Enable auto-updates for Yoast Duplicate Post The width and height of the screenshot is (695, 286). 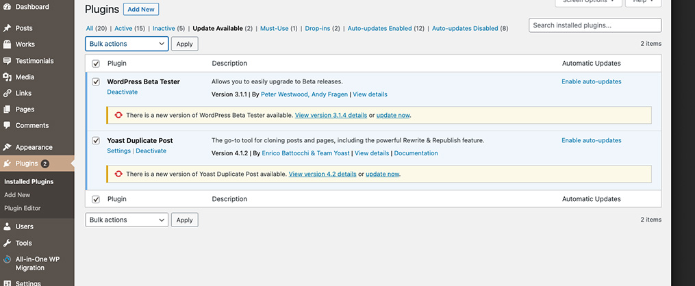click(592, 140)
